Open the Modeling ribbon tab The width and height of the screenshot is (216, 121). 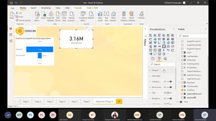tap(46, 8)
